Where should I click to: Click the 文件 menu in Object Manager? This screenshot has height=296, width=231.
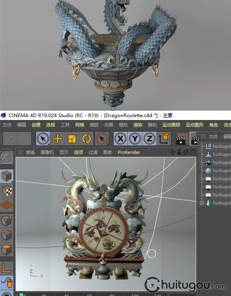pos(213,137)
